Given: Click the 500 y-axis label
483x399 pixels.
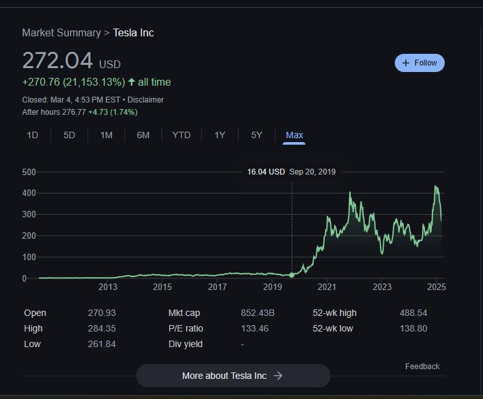Looking at the screenshot, I should click(x=29, y=172).
